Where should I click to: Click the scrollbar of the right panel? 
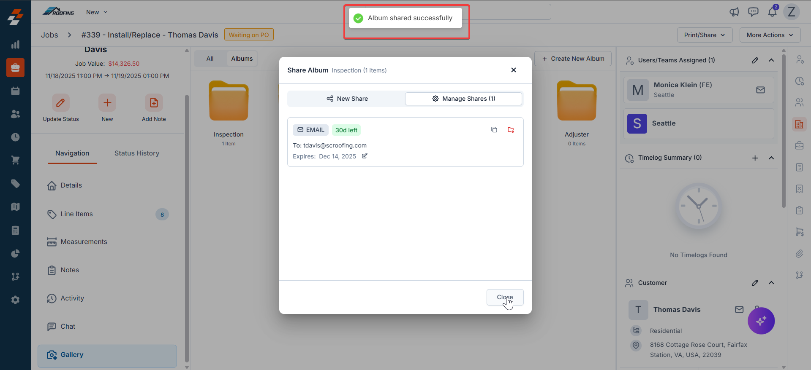784,131
